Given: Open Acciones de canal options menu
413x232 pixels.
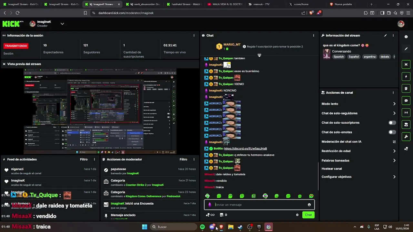Looking at the screenshot, I should 393,92.
